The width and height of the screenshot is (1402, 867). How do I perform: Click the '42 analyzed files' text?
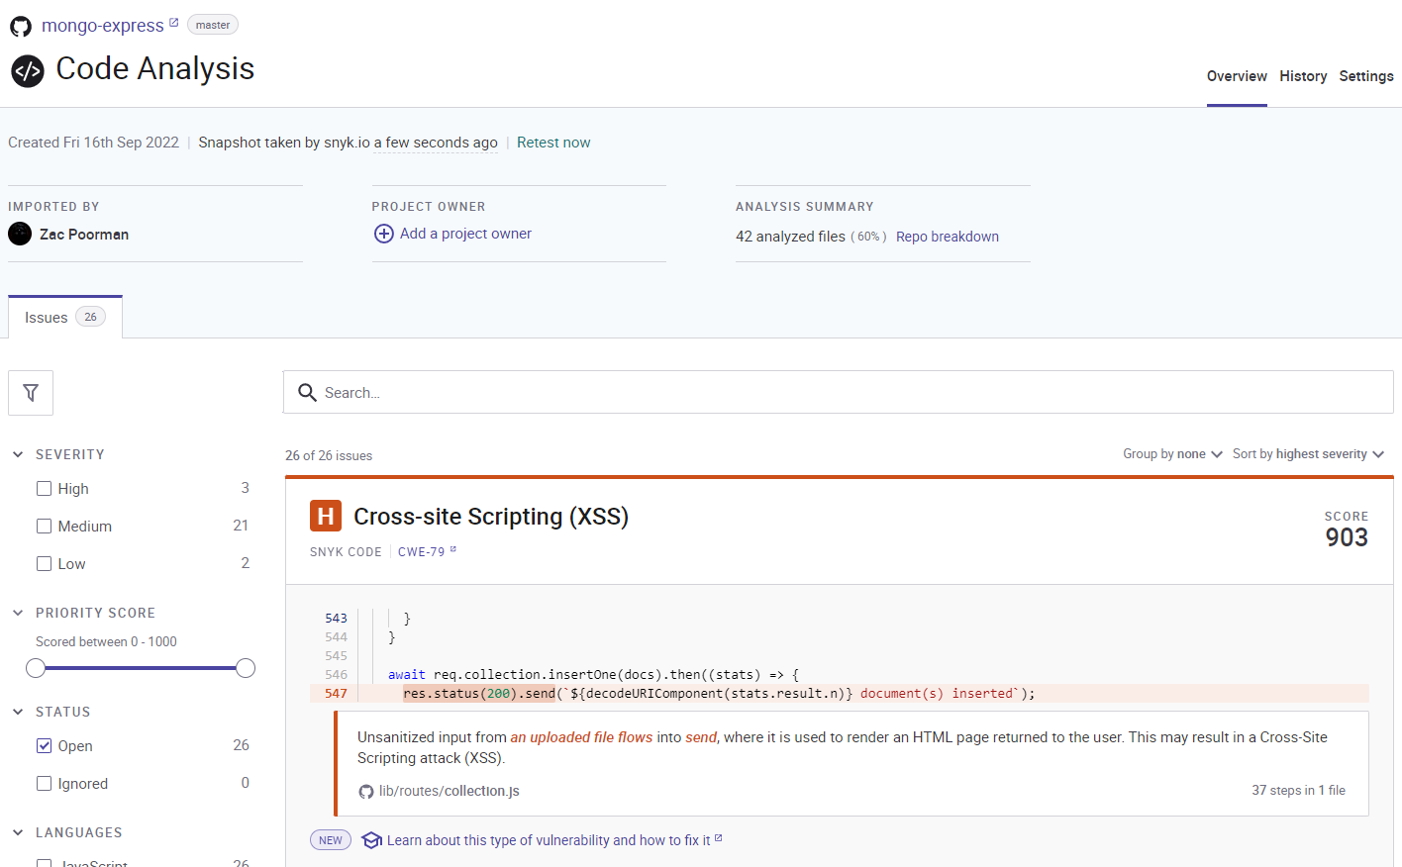[790, 237]
